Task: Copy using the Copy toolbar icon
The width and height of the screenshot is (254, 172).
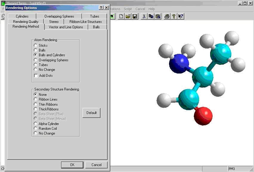Action: tap(151, 16)
